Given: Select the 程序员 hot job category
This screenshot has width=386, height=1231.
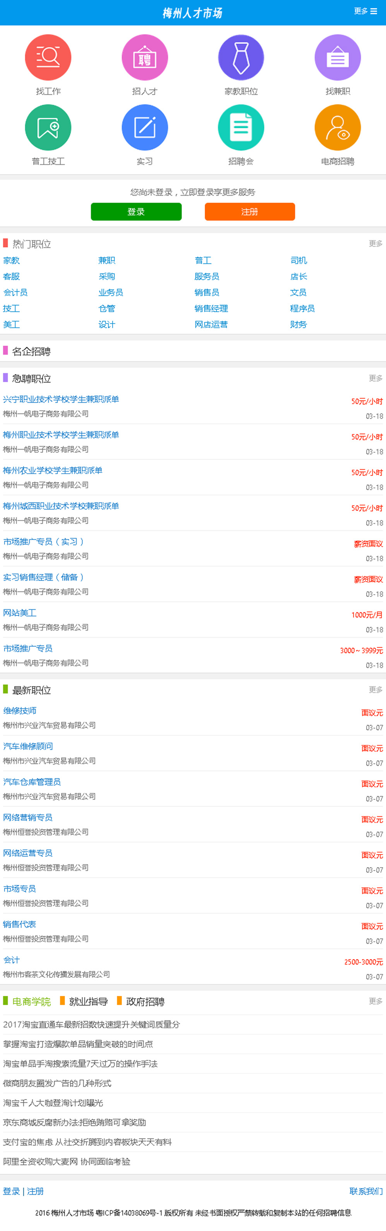Looking at the screenshot, I should [302, 309].
